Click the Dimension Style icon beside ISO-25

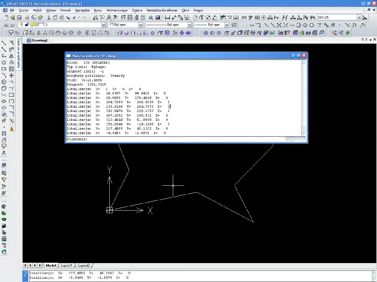[x=365, y=18]
